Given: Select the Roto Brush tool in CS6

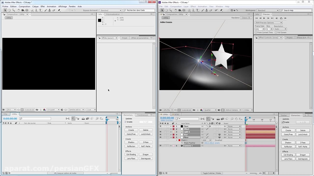Looking at the screenshot, I should pos(216,10).
